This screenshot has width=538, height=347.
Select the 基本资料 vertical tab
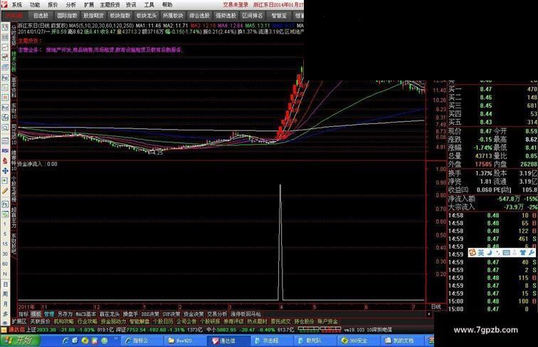[x=14, y=88]
